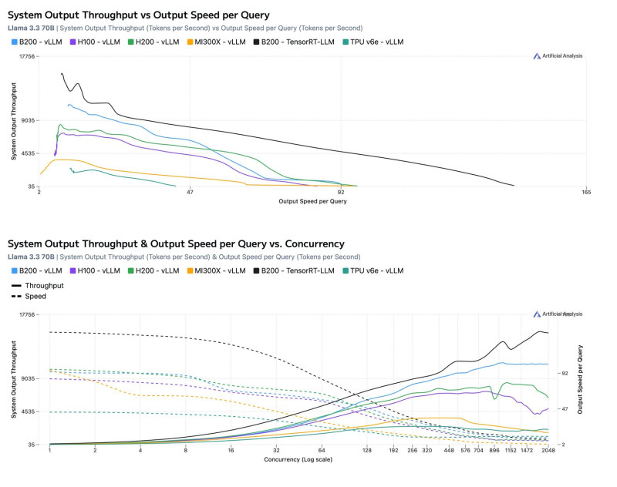The width and height of the screenshot is (617, 487).
Task: Click the dashed line icon beside Speed
Action: 17,296
